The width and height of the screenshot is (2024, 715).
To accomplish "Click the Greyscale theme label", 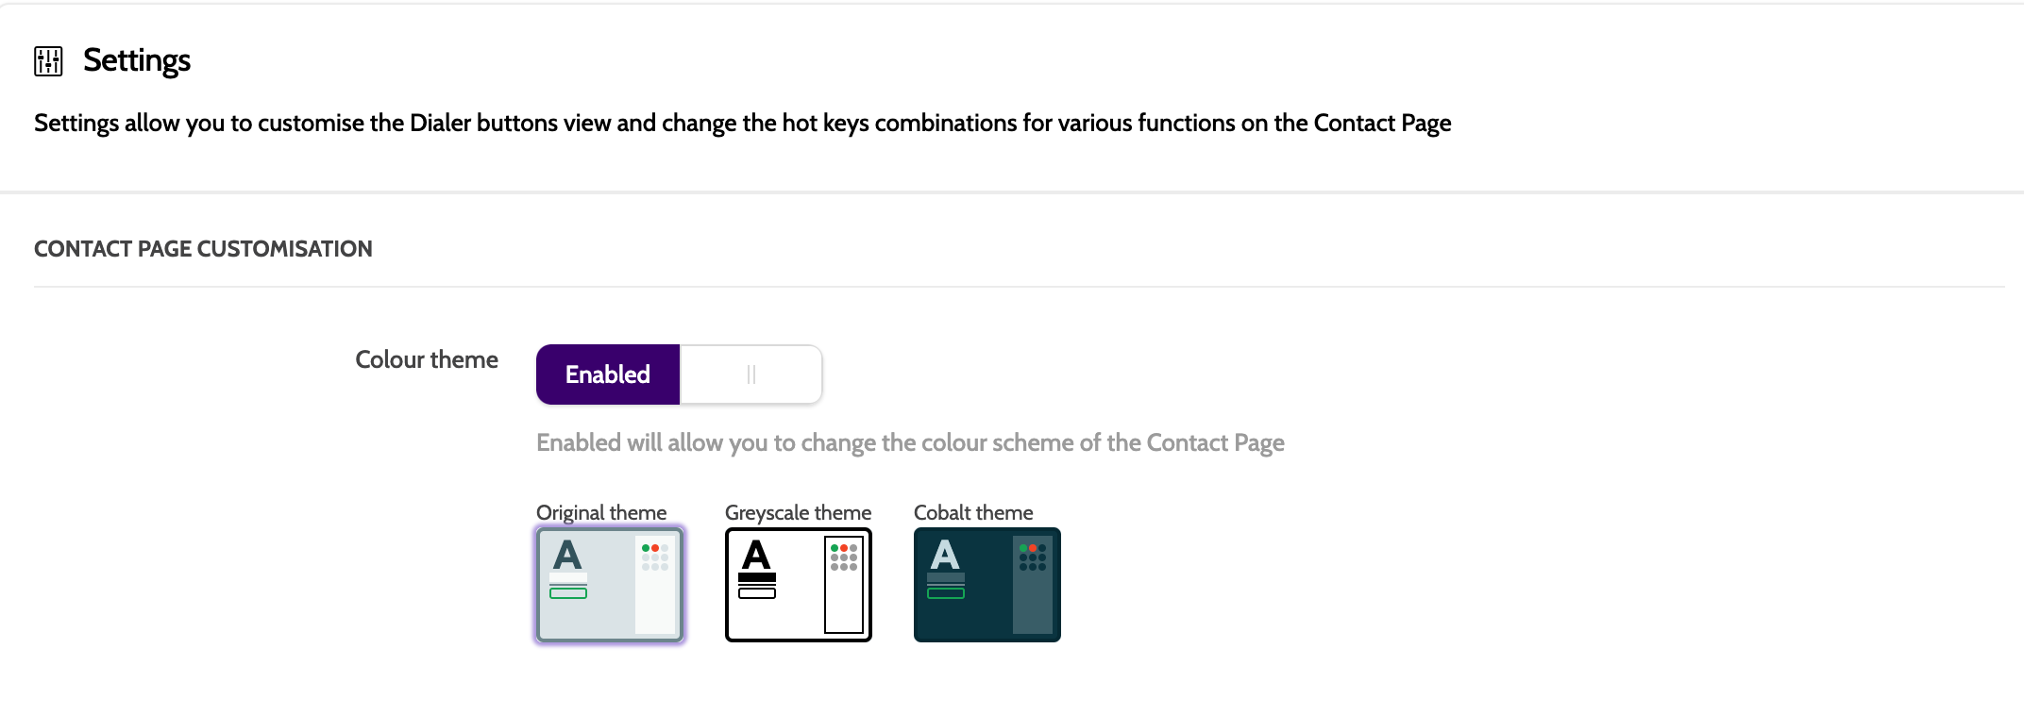I will 798,512.
